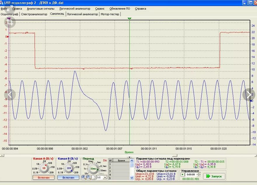This screenshot has height=185, width=257.
Task: Select row 1 in the marker table
Action: tap(120, 164)
